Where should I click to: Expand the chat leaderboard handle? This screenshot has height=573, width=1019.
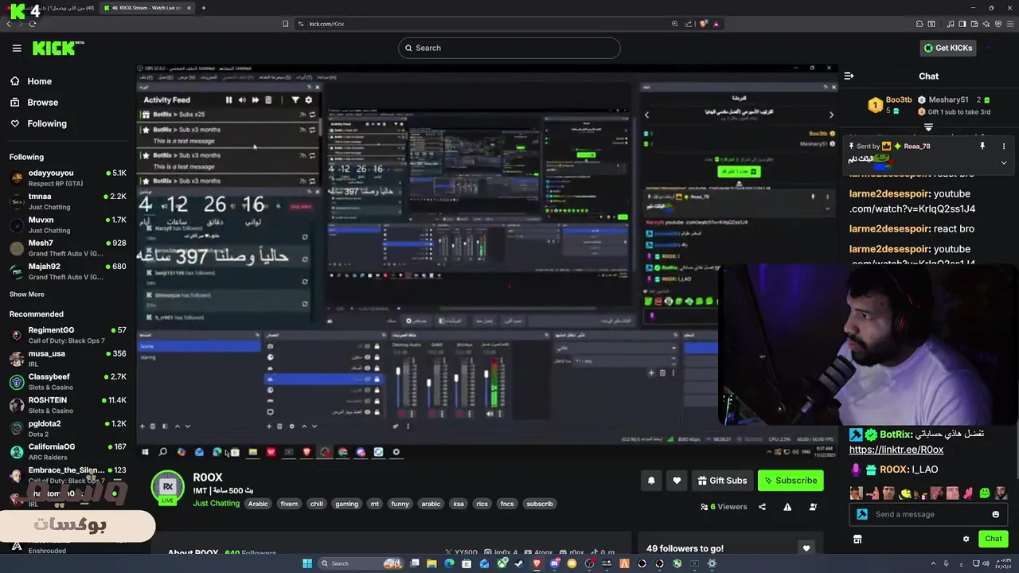pyautogui.click(x=928, y=127)
